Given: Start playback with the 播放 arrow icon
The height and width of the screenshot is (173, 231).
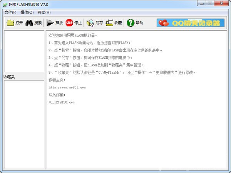Looking at the screenshot, I should click(x=55, y=23).
